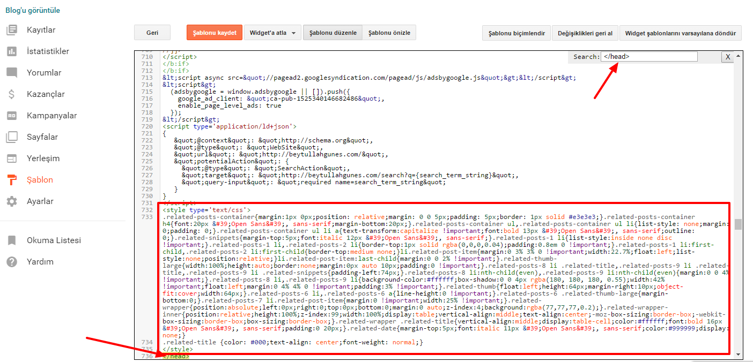
Task: Switch to Şablonu düzenle tab
Action: tap(333, 33)
